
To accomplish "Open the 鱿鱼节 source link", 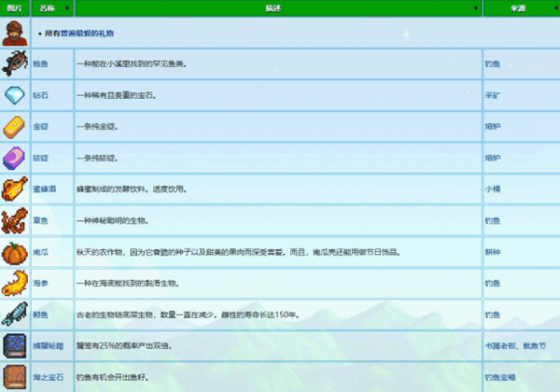I will click(535, 346).
